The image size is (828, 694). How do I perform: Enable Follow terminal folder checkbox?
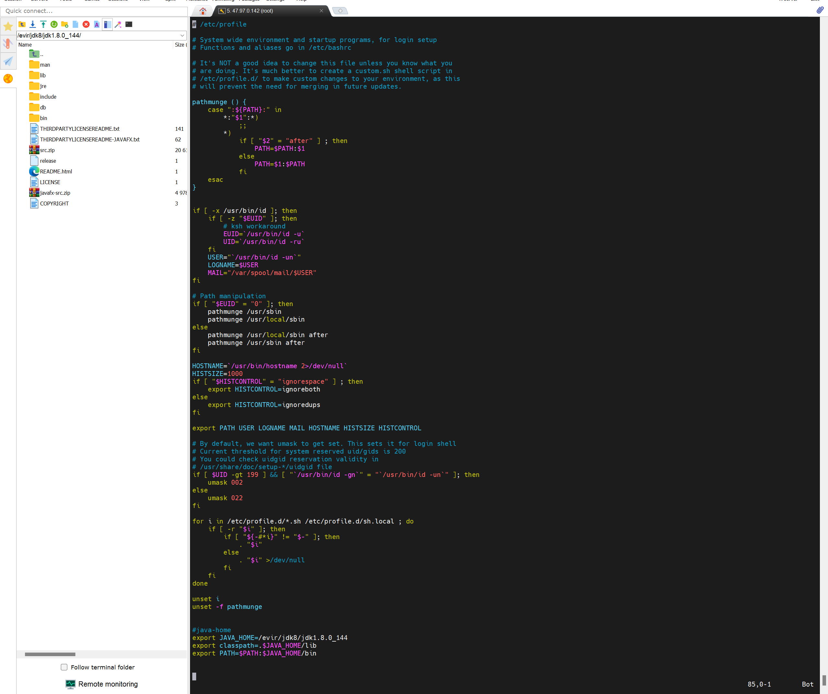pos(64,667)
